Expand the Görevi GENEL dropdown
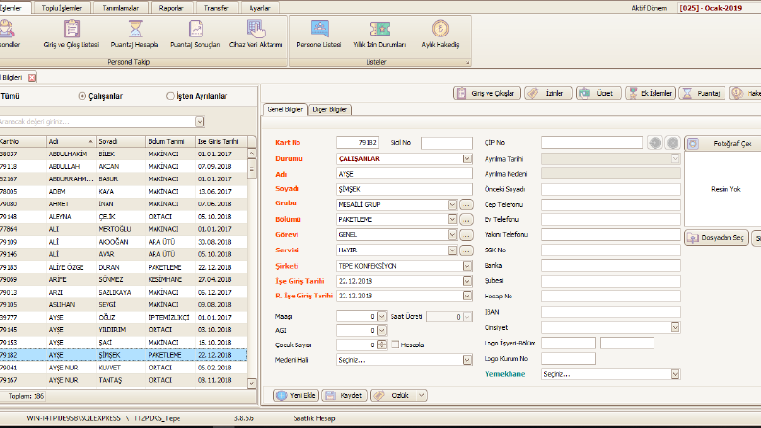 click(452, 235)
